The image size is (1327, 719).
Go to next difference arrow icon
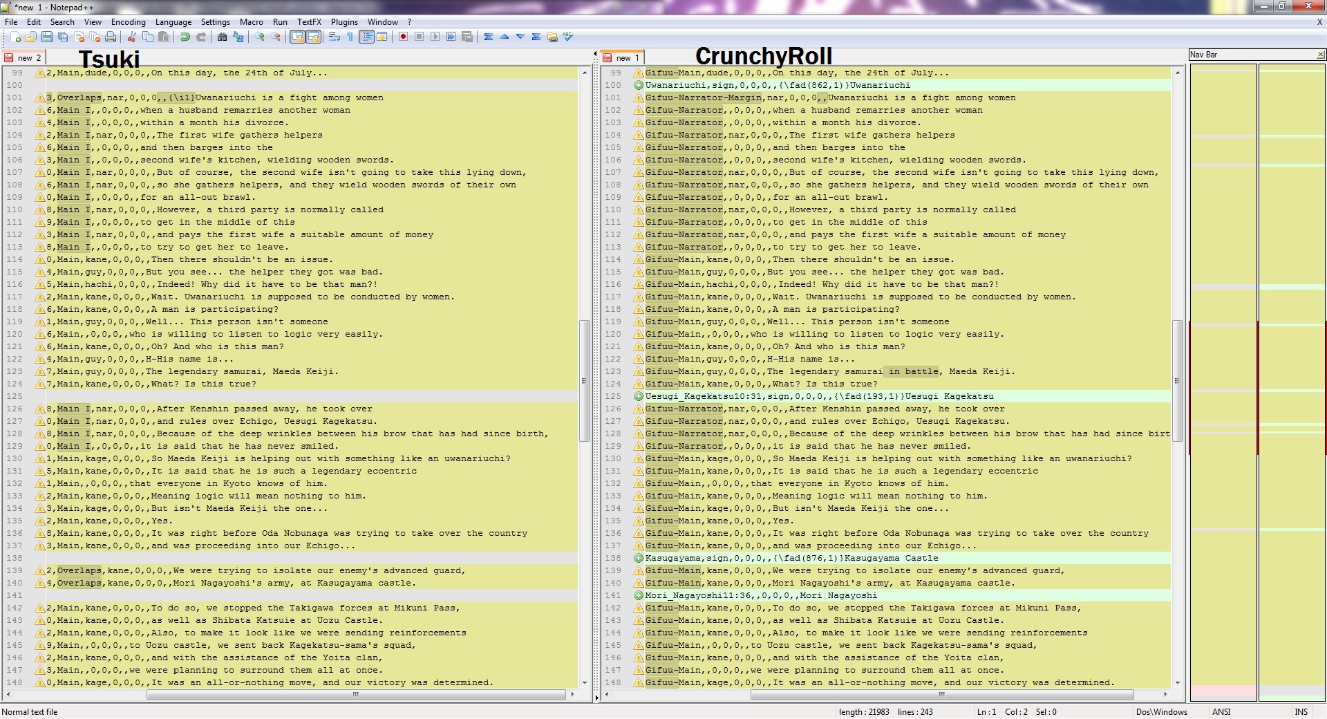coord(520,37)
